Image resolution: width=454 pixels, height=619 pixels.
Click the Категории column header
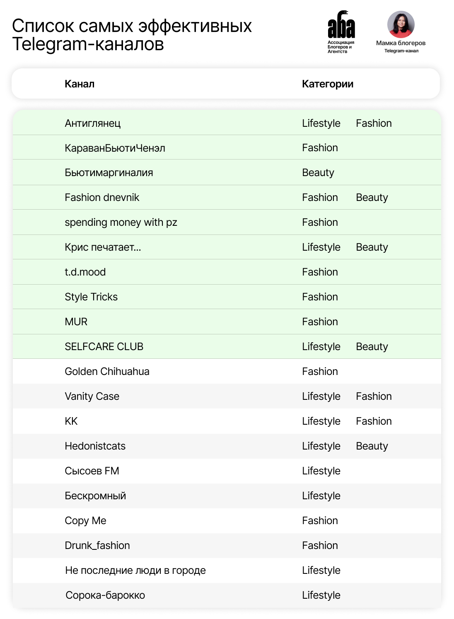pos(327,84)
